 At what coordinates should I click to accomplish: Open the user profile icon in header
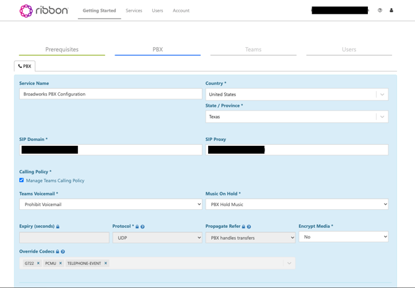[391, 11]
